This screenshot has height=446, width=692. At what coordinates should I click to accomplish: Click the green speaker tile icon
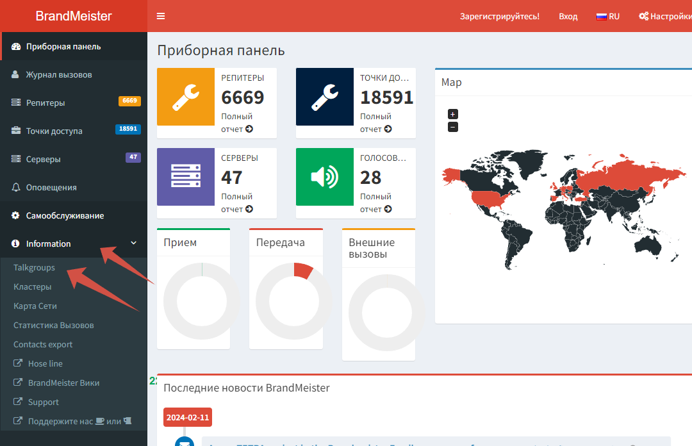coord(325,177)
